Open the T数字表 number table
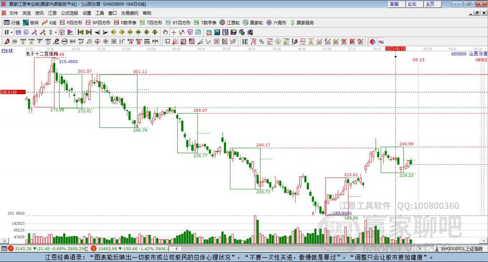The width and height of the screenshot is (488, 262). pos(205,23)
